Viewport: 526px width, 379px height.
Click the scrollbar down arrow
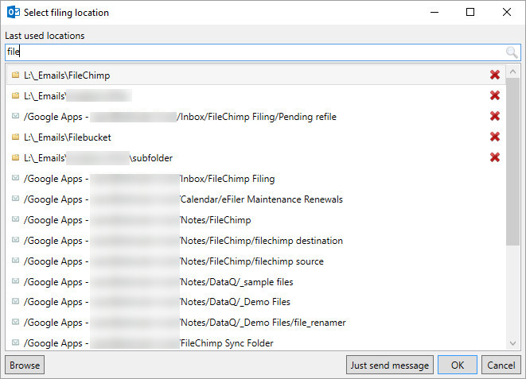pos(512,343)
